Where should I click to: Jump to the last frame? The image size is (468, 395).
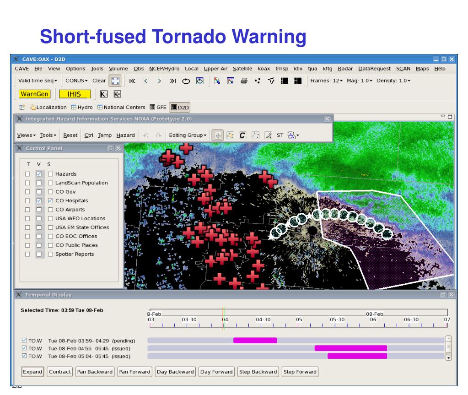pos(173,81)
